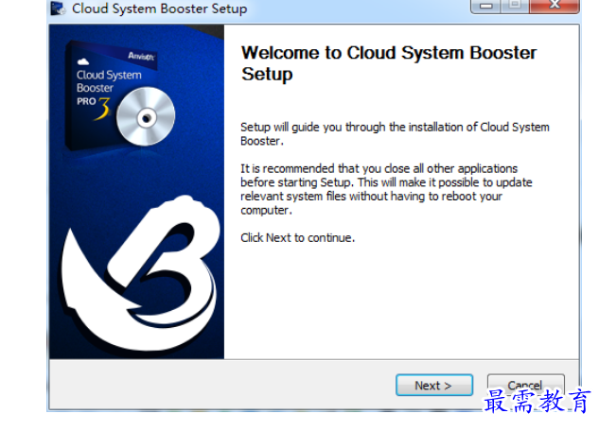Click the 'Welcome to Cloud System Booster Setup' heading

[389, 63]
